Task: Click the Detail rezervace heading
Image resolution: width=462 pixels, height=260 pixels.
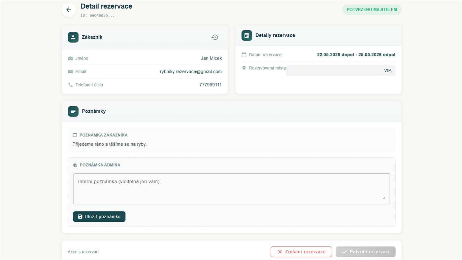Action: [x=106, y=6]
